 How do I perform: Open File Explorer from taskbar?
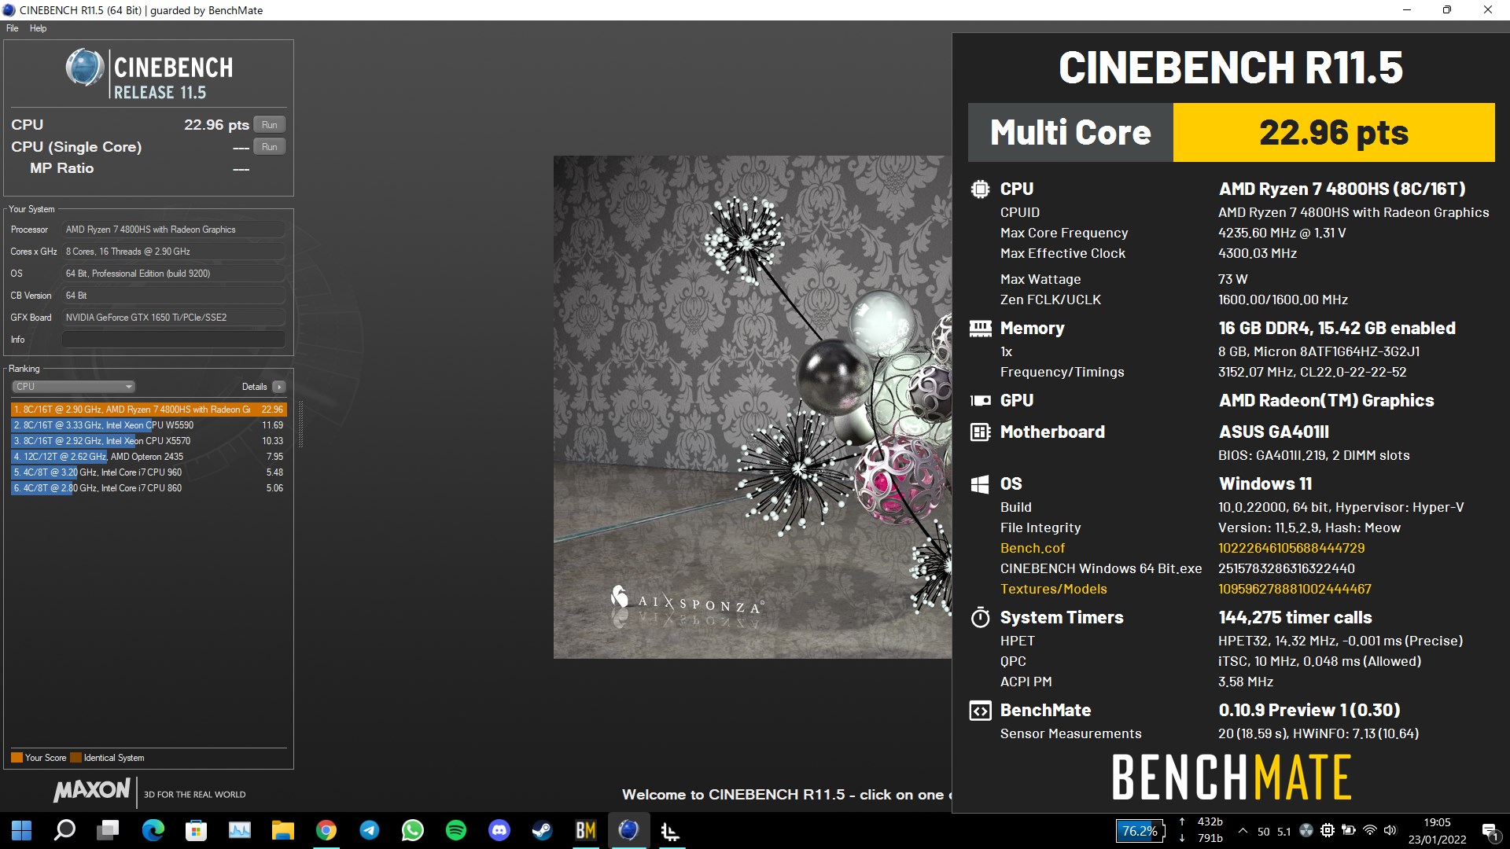pyautogui.click(x=282, y=830)
